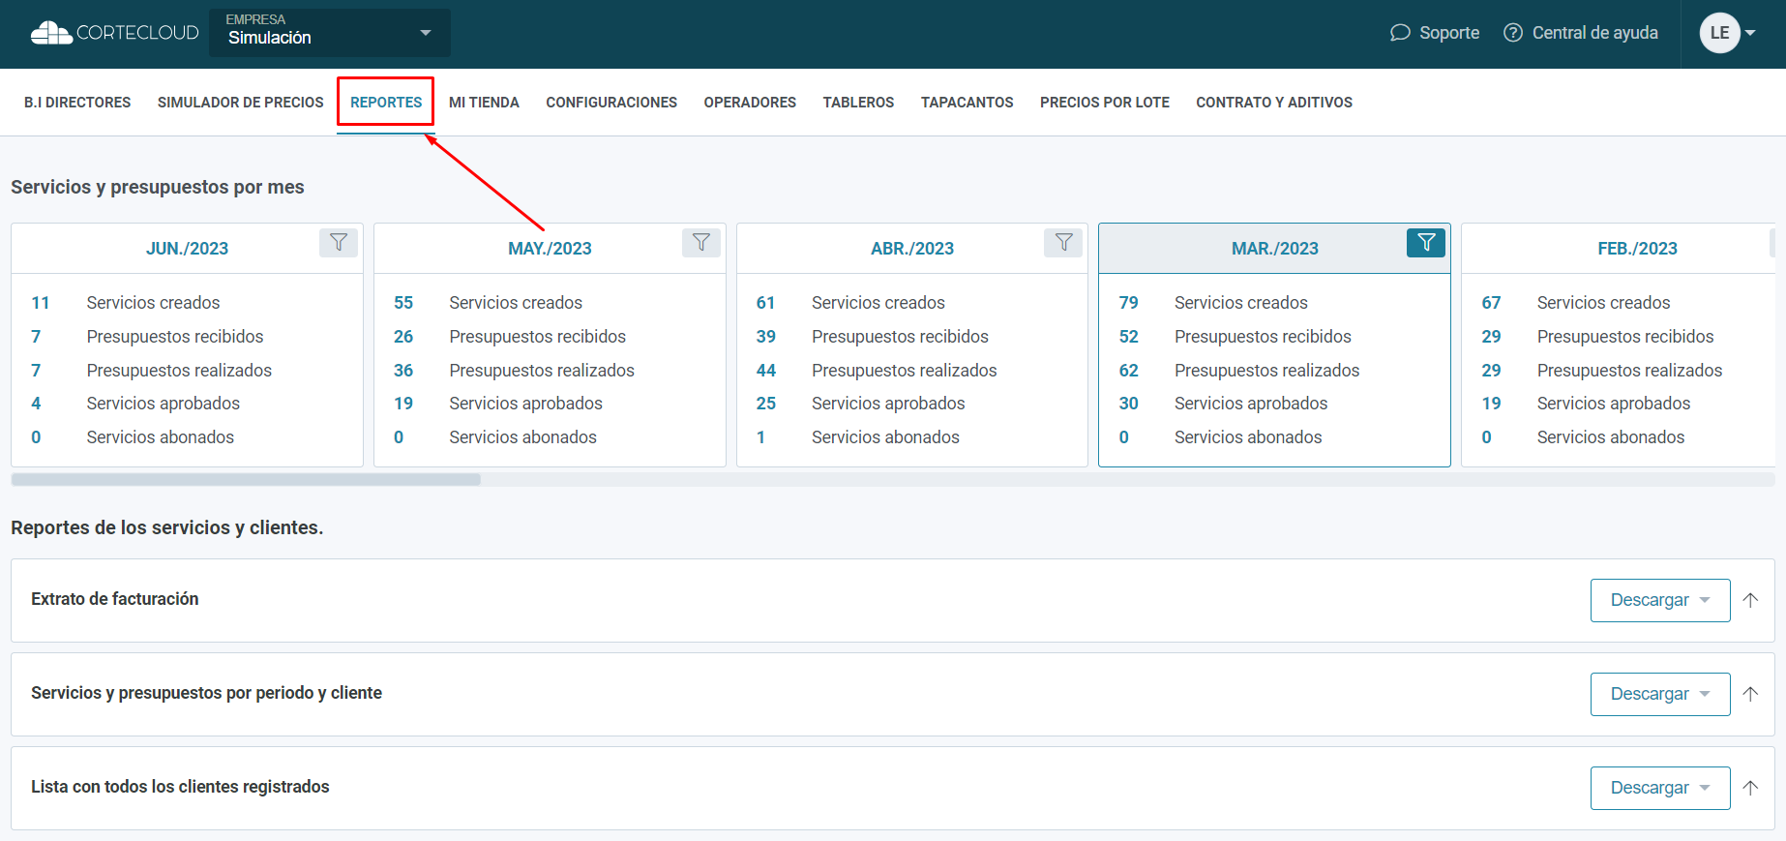
Task: Collapse Extrato de facturación with arrow icon
Action: click(1750, 600)
